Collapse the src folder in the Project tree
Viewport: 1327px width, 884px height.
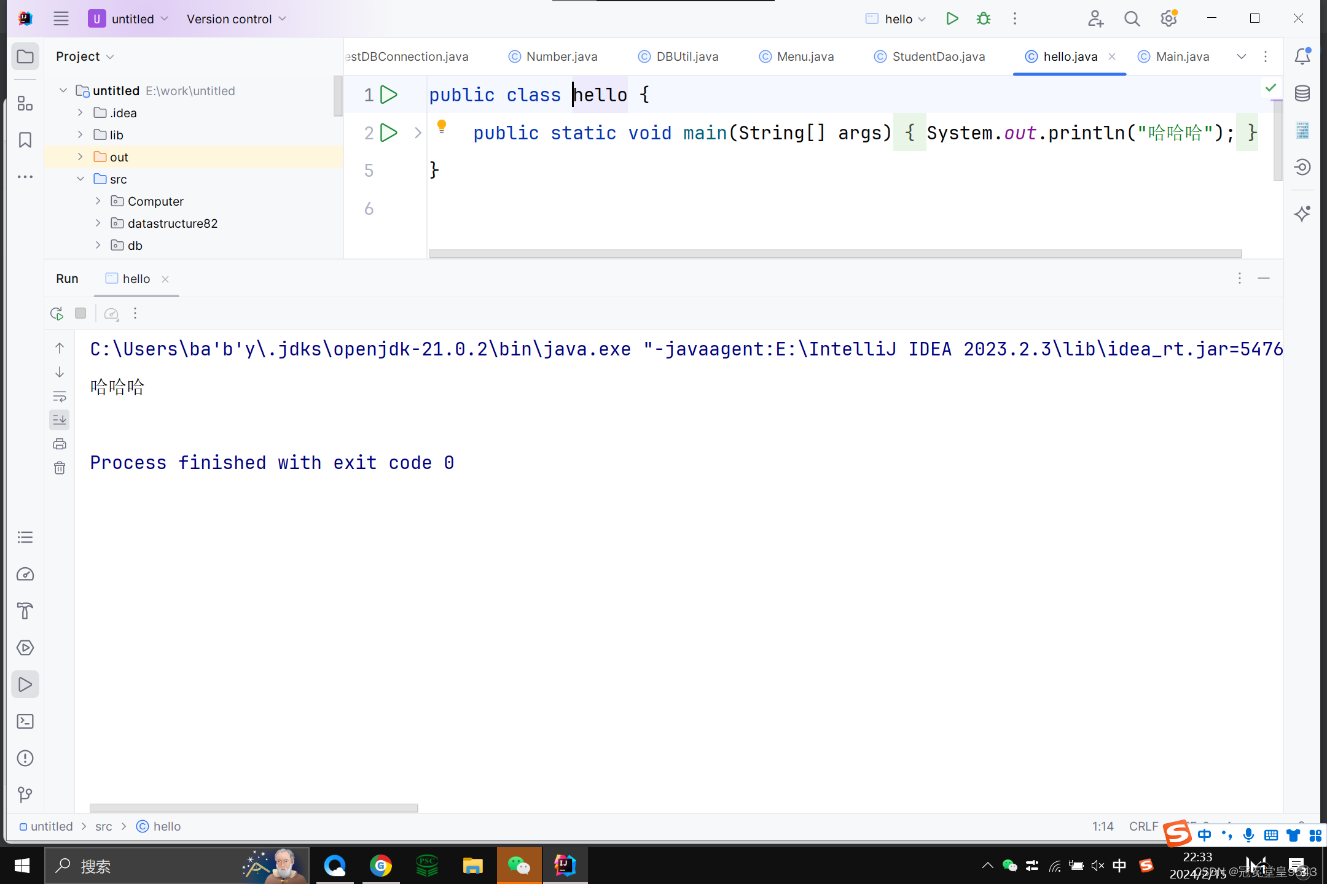pos(80,179)
